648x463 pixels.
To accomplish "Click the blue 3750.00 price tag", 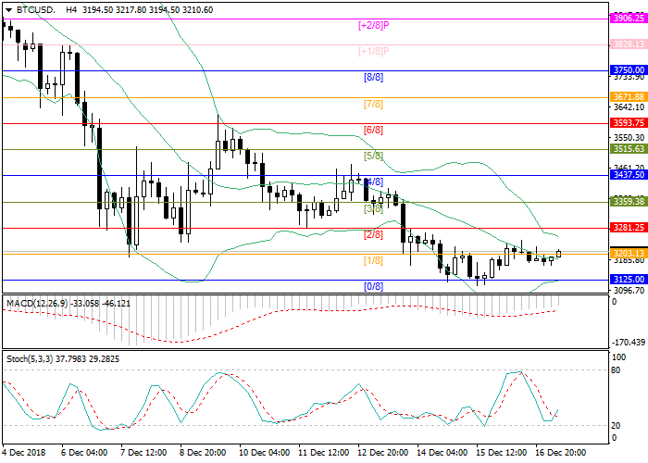I will pyautogui.click(x=629, y=70).
